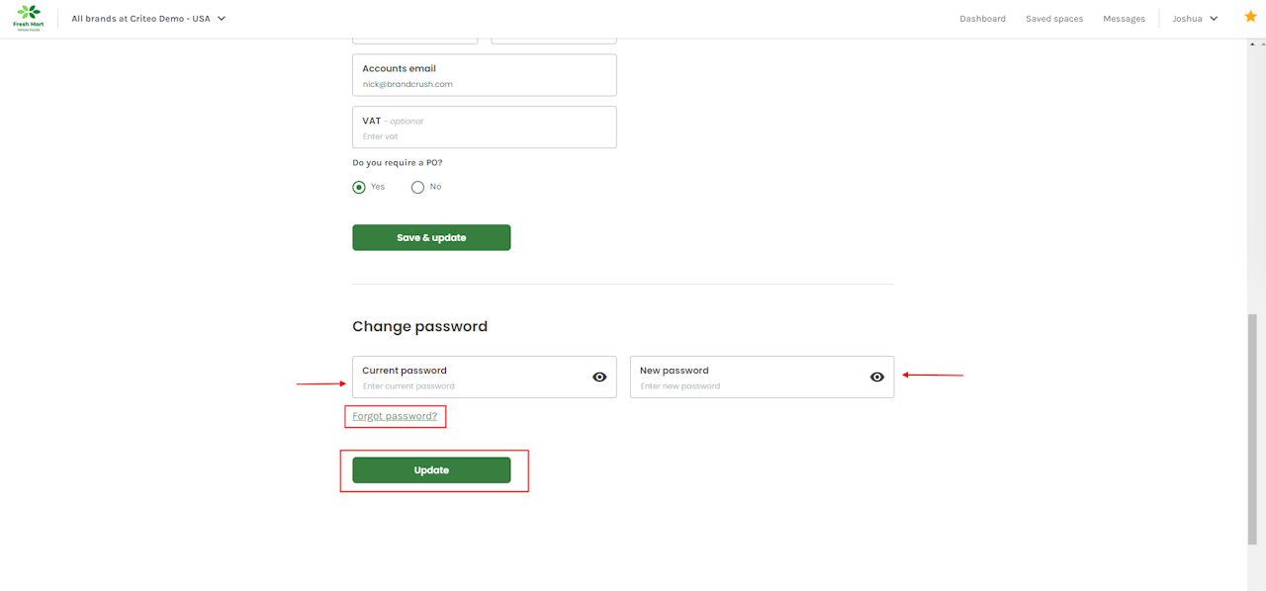The width and height of the screenshot is (1266, 591).
Task: Open the Messages page
Action: click(x=1124, y=19)
